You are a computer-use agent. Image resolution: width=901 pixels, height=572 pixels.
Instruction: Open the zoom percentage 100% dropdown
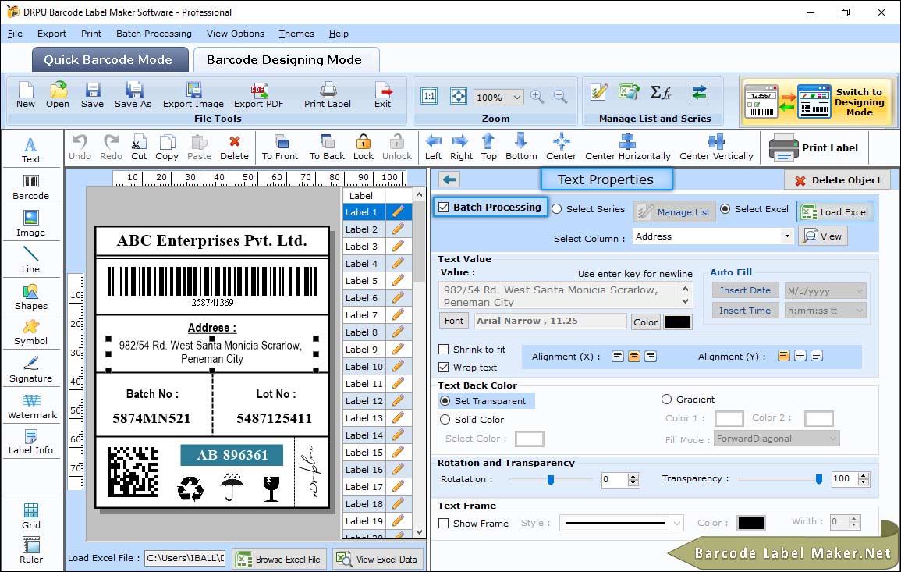498,97
